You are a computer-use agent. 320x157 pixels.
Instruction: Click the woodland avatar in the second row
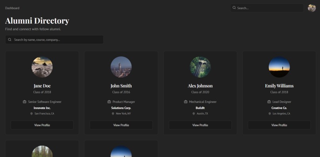tap(42, 151)
